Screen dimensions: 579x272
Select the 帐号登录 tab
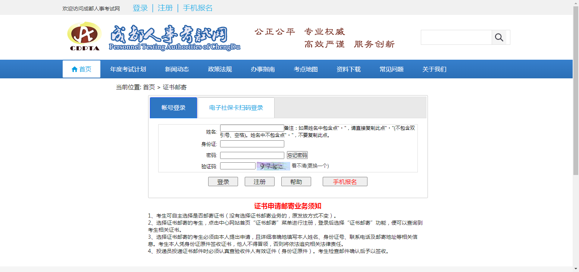click(x=173, y=108)
